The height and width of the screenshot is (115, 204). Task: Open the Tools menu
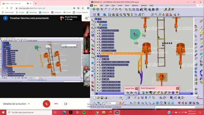click(127, 5)
